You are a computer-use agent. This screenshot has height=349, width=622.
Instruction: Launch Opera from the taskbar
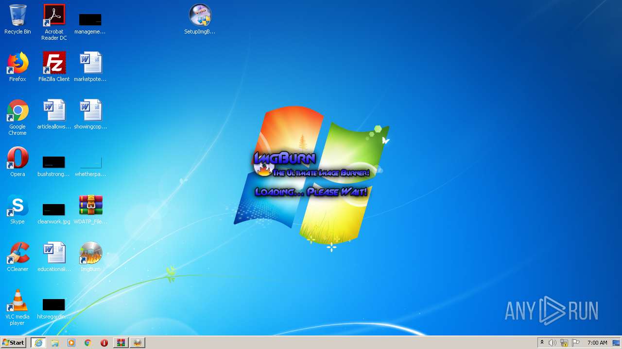[104, 343]
